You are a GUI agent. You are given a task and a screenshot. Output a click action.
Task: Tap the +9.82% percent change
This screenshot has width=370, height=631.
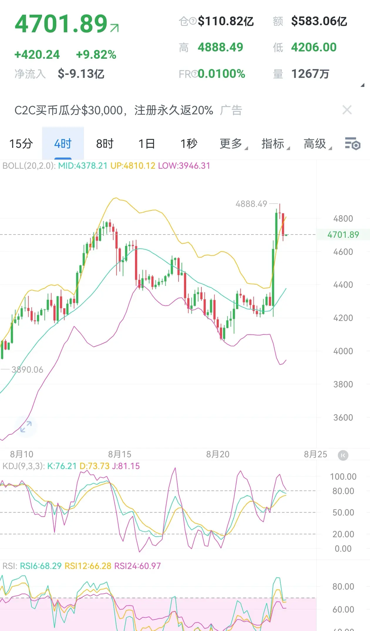[x=96, y=55]
